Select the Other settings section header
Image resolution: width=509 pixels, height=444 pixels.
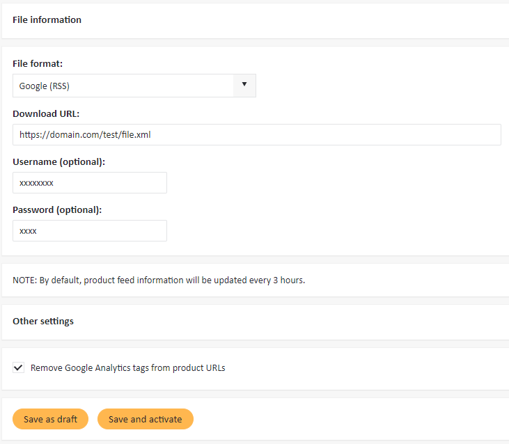point(43,321)
